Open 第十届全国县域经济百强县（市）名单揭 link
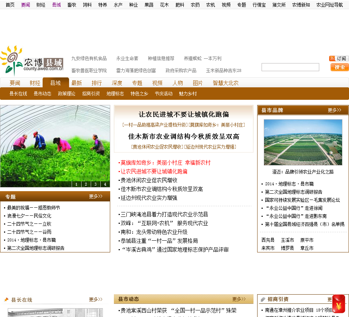 click(x=305, y=224)
